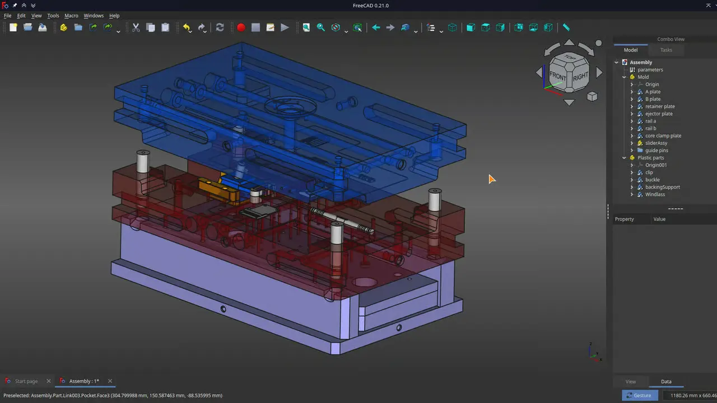Switch to the front view cube icon
The image size is (717, 403).
click(x=471, y=27)
